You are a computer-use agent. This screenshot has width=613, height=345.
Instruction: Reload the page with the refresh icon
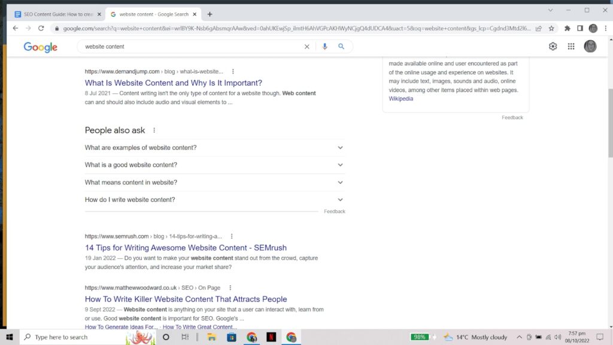(41, 28)
